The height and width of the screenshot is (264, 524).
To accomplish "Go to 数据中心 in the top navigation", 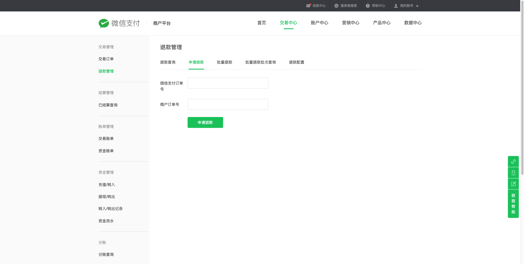I will (413, 23).
